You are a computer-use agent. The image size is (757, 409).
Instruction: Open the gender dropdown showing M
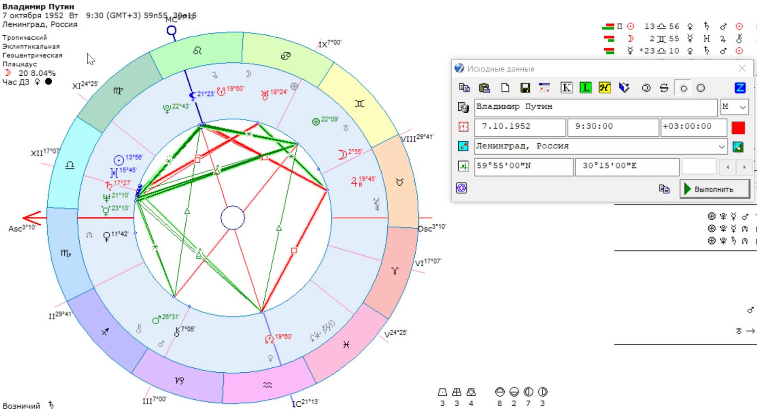coord(735,107)
